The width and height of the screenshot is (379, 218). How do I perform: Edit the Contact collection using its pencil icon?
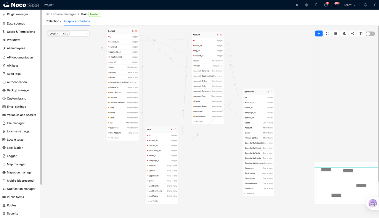(132, 31)
